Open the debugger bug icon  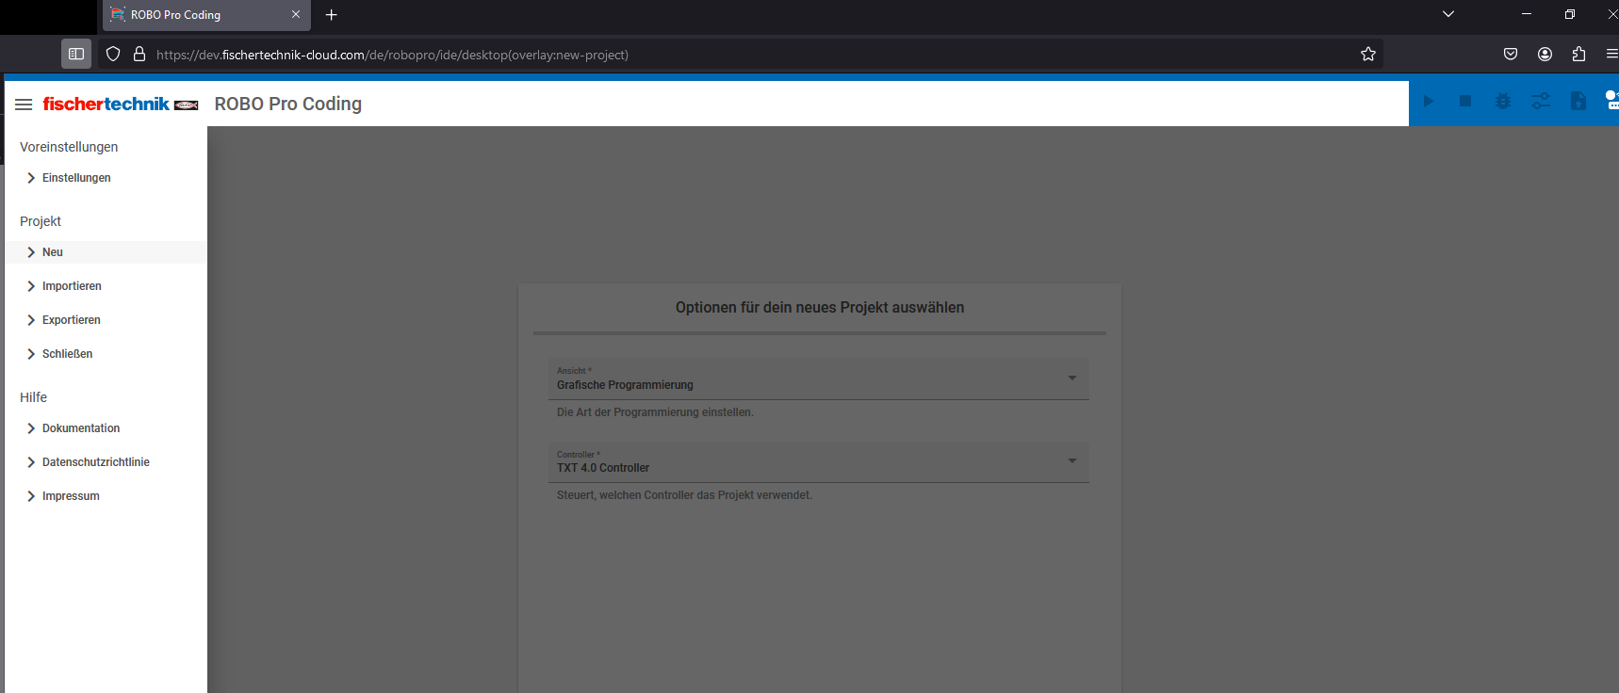(x=1503, y=102)
